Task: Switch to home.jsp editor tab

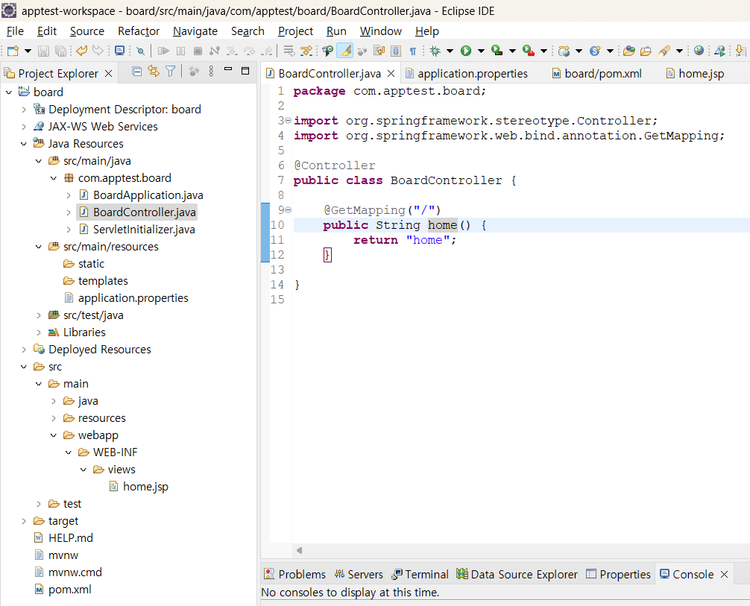Action: [x=696, y=74]
